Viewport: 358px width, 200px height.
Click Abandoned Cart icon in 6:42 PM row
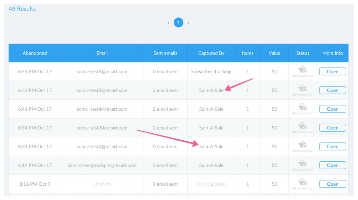click(303, 88)
